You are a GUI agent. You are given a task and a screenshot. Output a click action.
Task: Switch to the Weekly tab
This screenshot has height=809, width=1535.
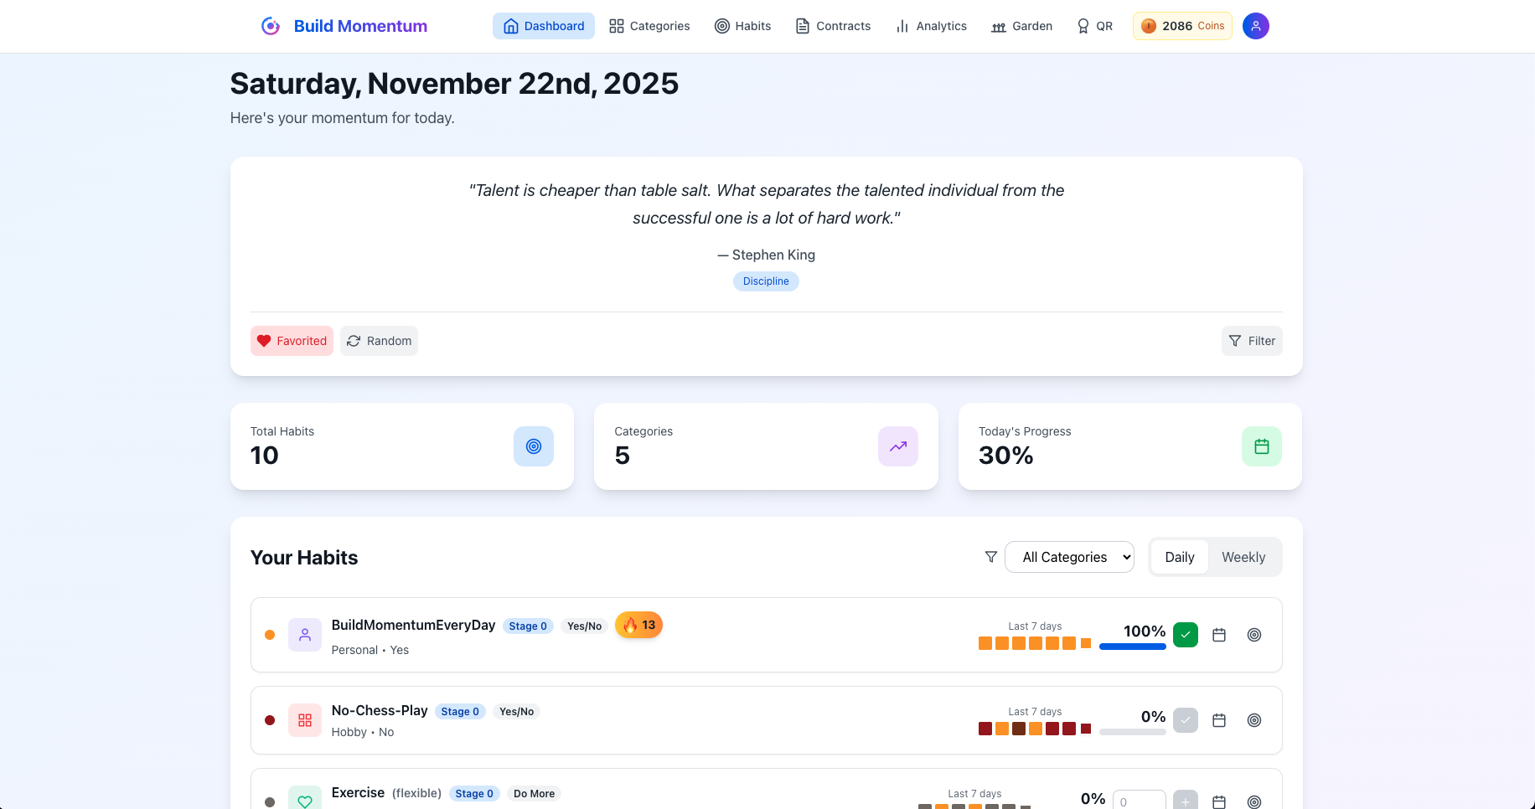click(1243, 557)
